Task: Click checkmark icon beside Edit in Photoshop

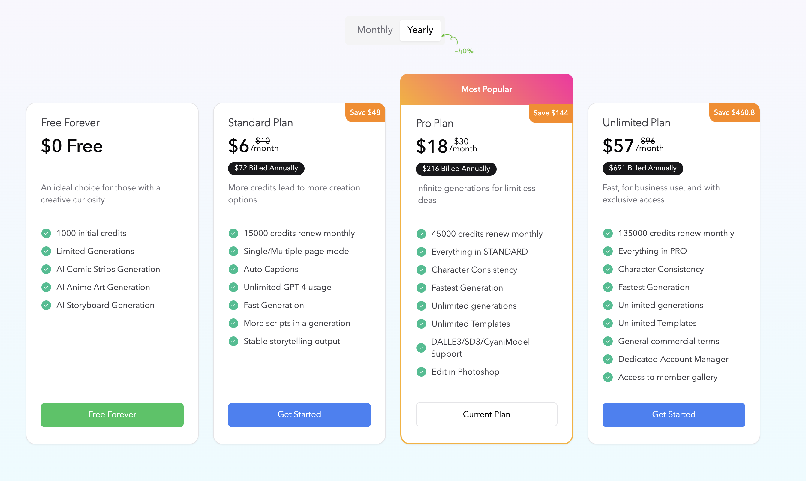Action: (421, 372)
